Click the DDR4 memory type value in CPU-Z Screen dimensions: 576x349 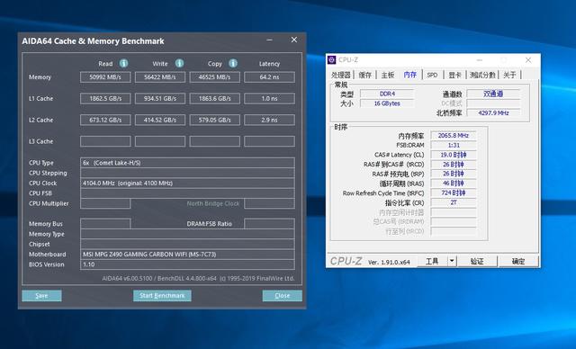(x=387, y=94)
